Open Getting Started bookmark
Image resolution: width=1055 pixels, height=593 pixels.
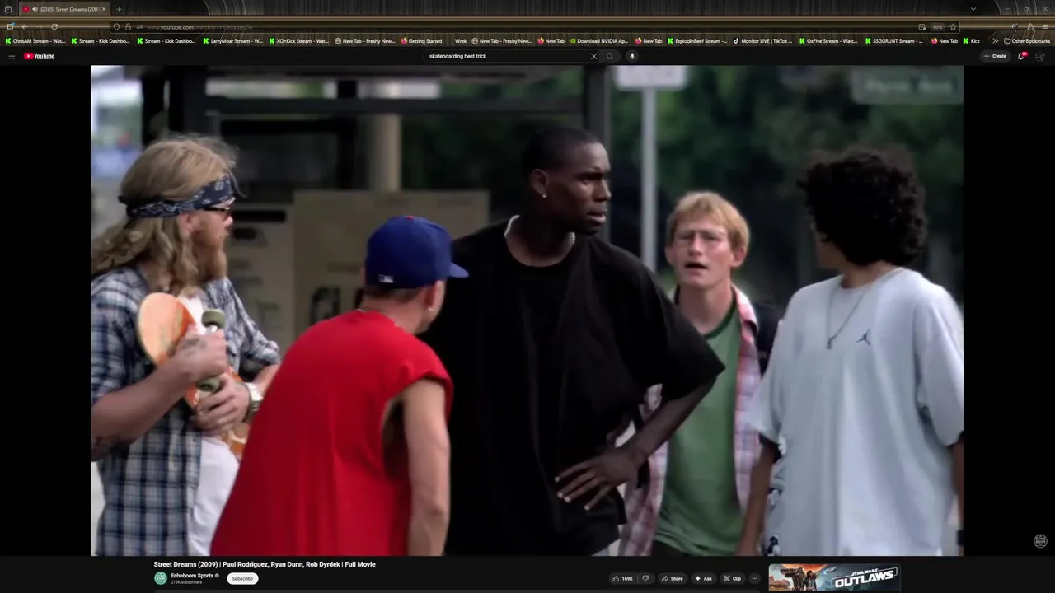pyautogui.click(x=421, y=40)
